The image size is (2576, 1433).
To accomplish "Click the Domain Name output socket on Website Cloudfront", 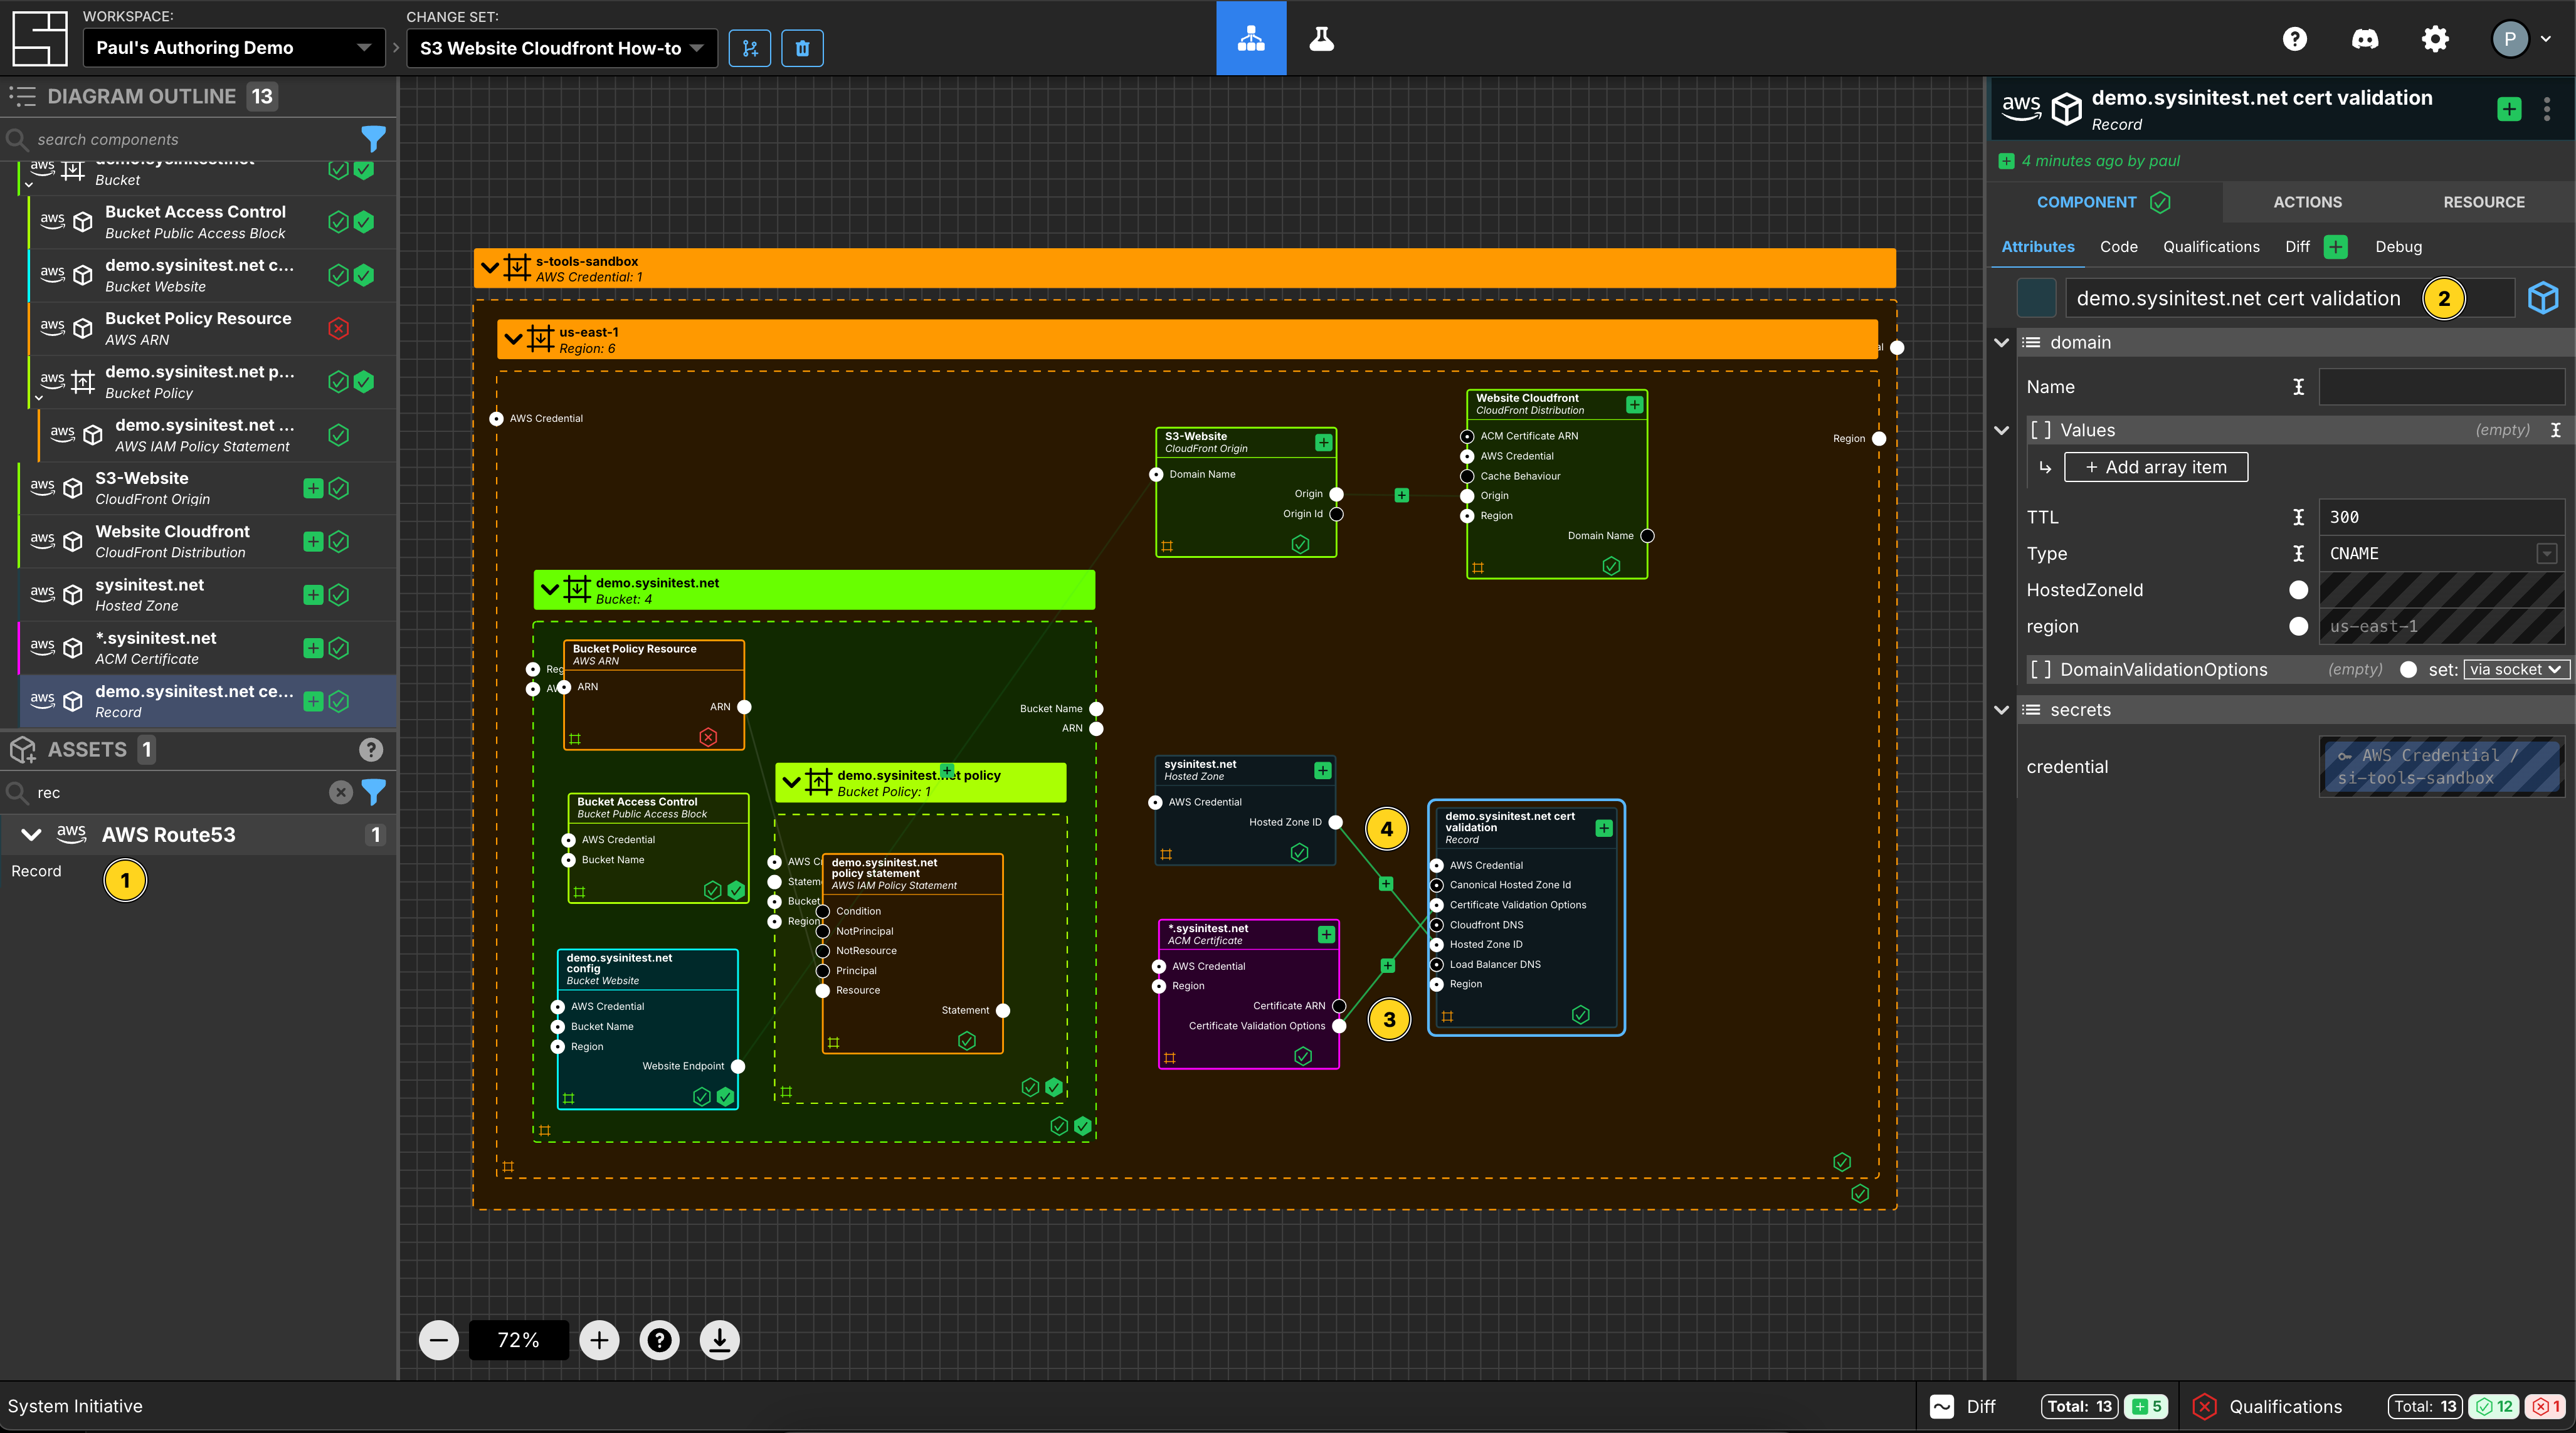I will (x=1647, y=536).
